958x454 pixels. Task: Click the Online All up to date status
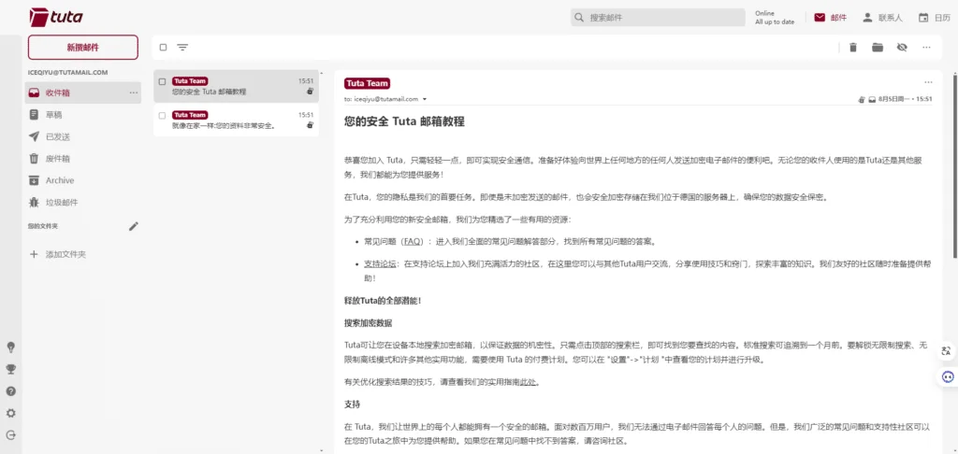pos(774,18)
